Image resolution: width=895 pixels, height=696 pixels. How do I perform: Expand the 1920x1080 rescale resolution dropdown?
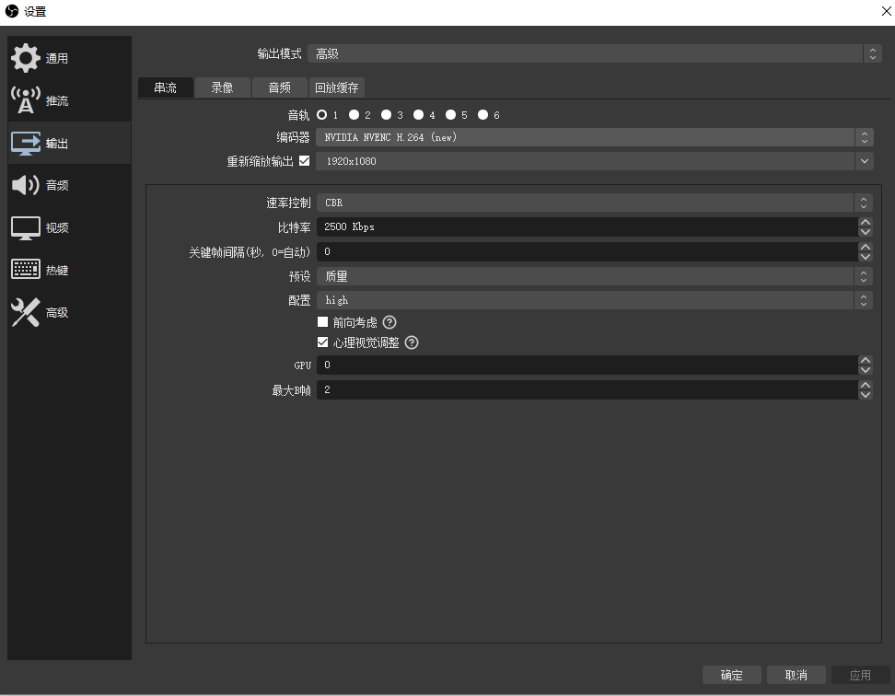click(x=594, y=161)
